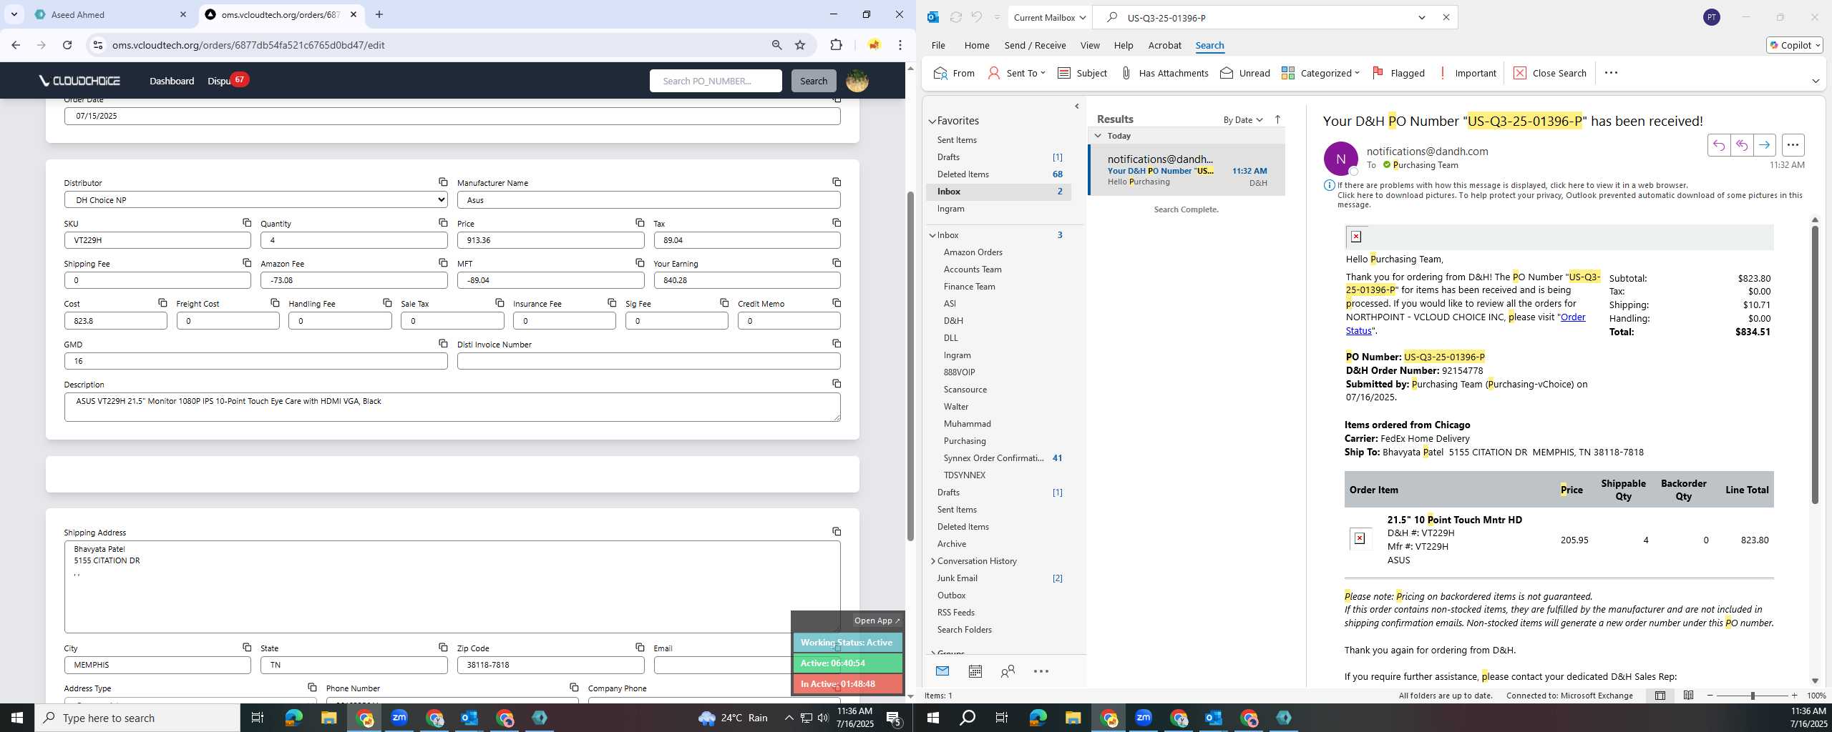Open Outlook from the left taskbar
This screenshot has height=732, width=1832.
tap(469, 718)
